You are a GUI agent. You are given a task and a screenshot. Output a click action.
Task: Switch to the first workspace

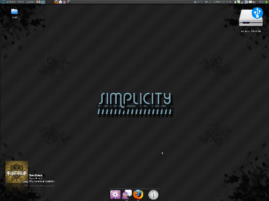point(38,2)
